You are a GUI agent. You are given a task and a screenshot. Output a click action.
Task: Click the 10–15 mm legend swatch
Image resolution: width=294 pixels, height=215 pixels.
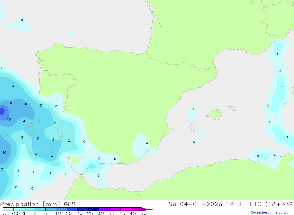[x=61, y=209]
